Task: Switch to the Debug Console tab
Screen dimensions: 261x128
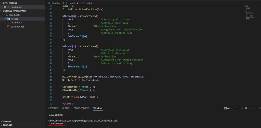Action: point(81,108)
